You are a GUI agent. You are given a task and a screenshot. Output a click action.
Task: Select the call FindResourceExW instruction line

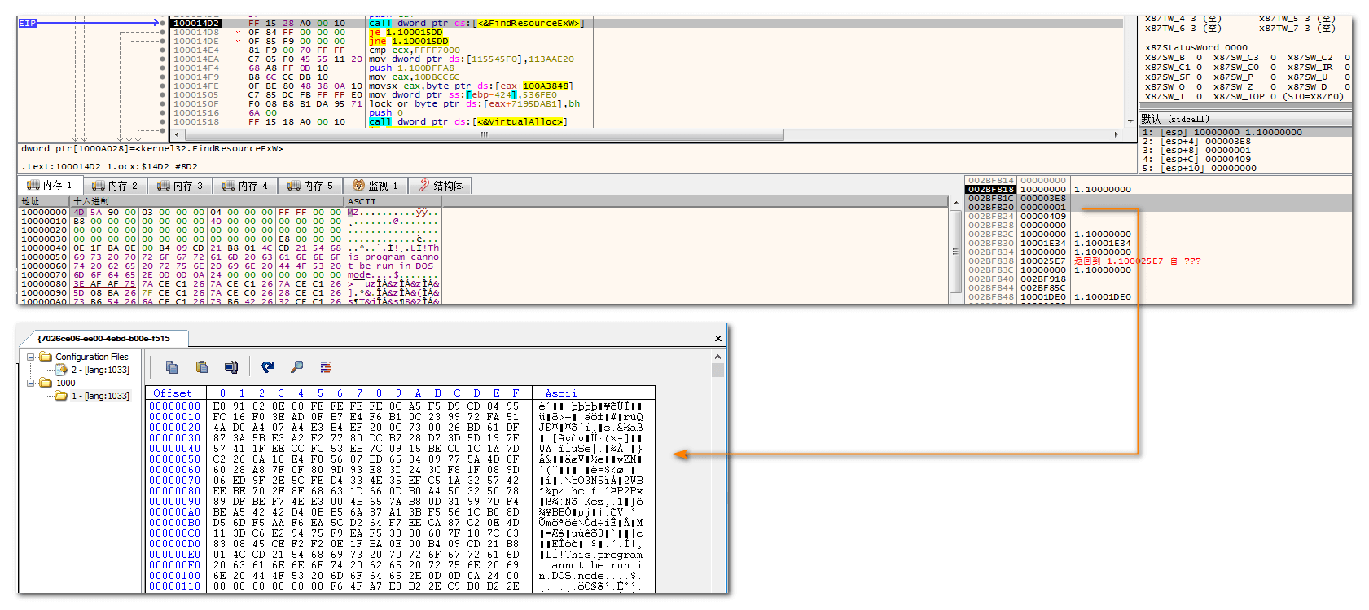pyautogui.click(x=476, y=23)
